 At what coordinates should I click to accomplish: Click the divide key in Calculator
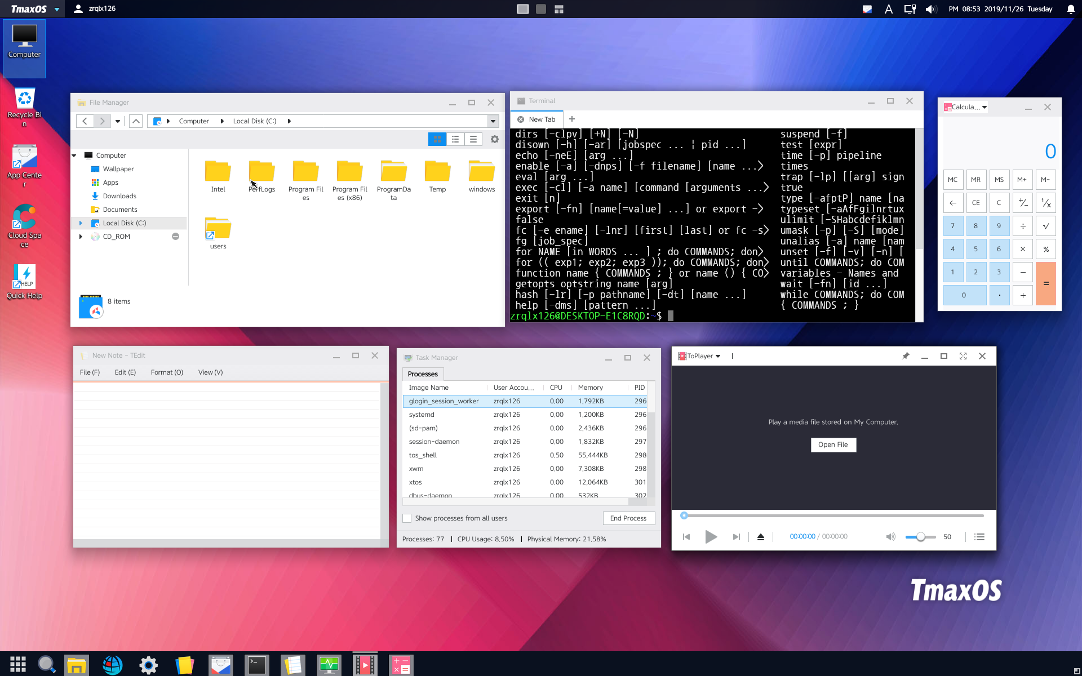1023,226
